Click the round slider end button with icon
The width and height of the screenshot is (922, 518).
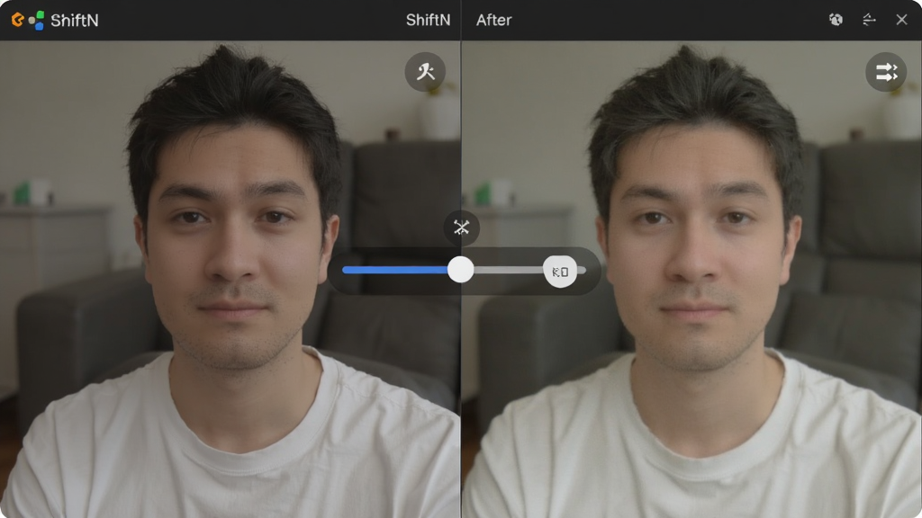coord(560,272)
